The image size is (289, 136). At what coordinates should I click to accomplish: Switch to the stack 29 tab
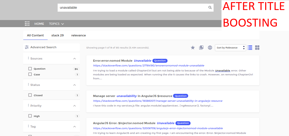[57, 35]
